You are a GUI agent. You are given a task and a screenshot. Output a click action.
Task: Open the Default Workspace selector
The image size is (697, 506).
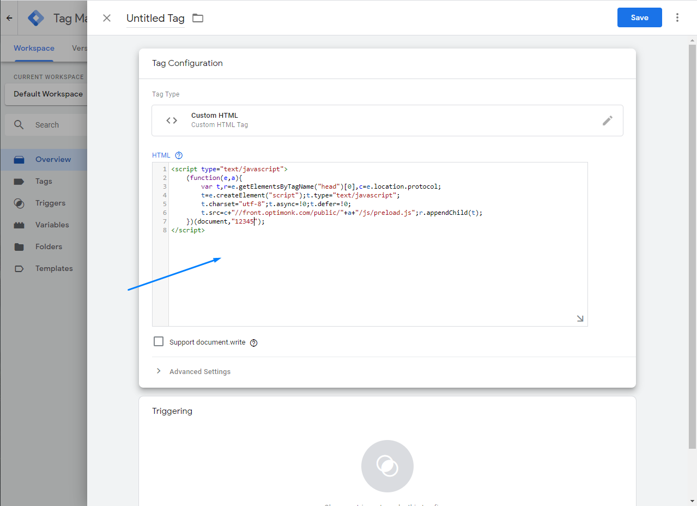[46, 94]
